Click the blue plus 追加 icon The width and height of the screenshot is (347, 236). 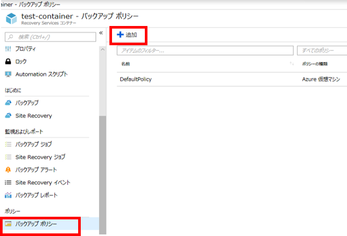[120, 35]
